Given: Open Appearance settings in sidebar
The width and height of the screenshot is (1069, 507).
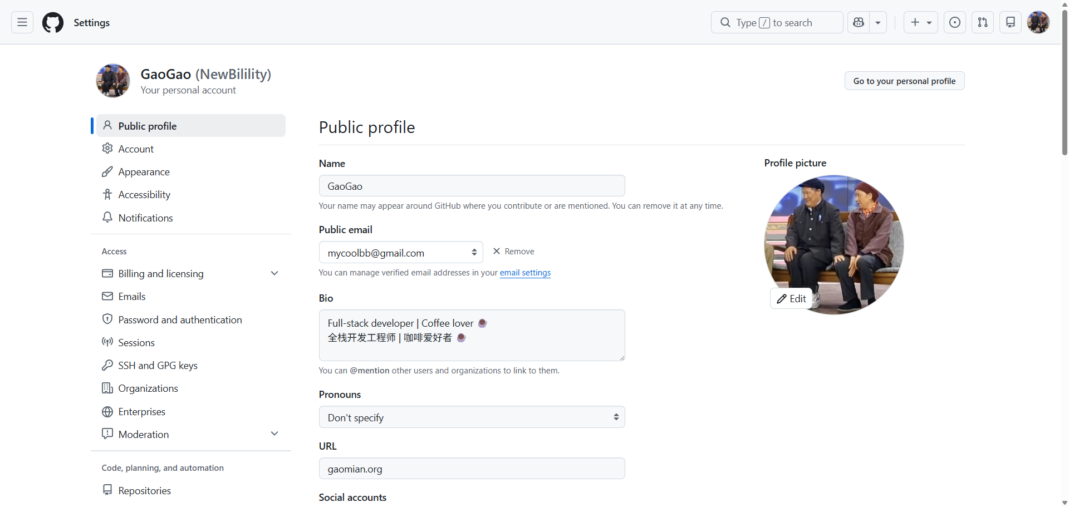Looking at the screenshot, I should coord(191,171).
